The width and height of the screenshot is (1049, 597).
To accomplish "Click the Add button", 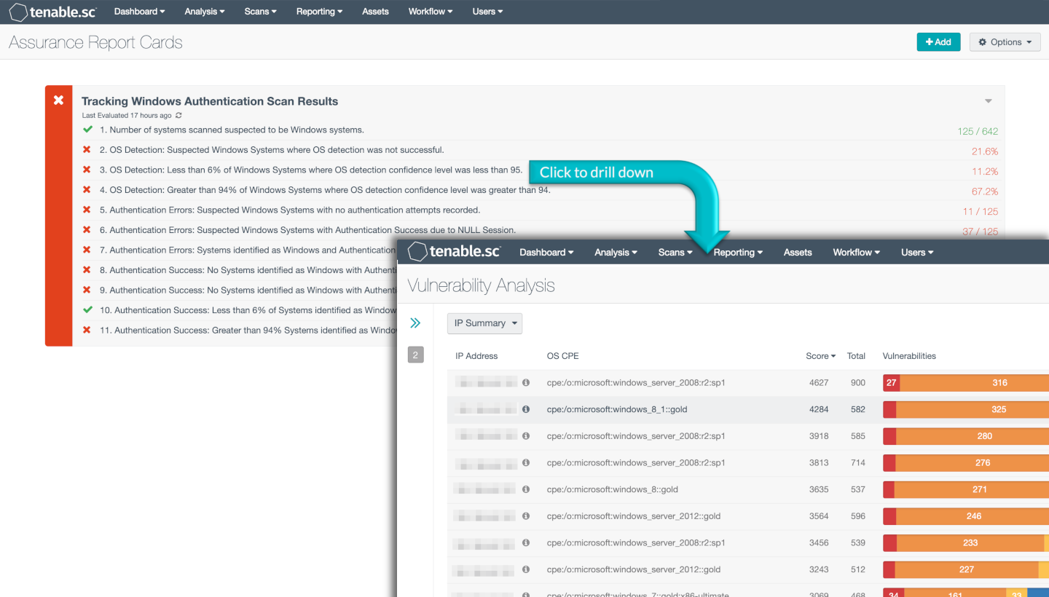I will [x=938, y=42].
